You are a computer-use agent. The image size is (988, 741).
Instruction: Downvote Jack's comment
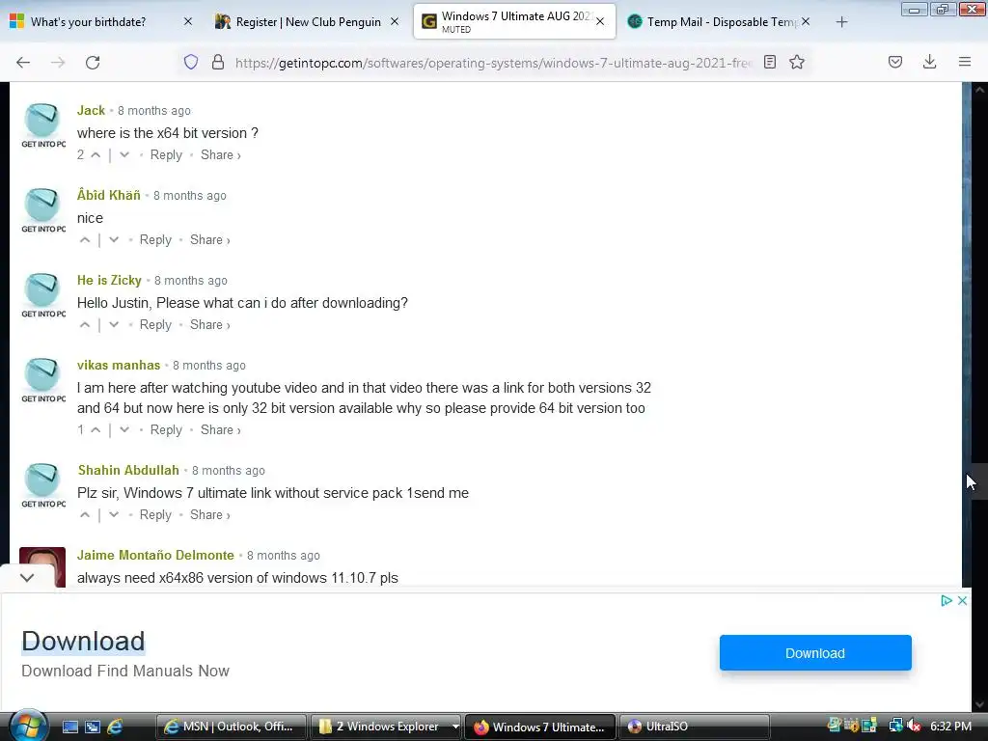[x=124, y=155]
